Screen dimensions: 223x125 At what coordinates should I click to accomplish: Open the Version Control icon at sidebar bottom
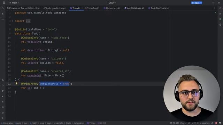pyautogui.click(x=3, y=118)
